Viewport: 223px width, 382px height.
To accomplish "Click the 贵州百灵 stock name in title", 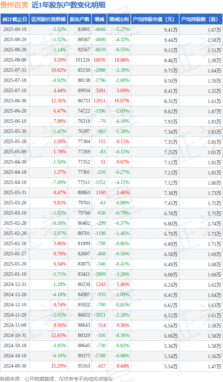I will tap(14, 5).
